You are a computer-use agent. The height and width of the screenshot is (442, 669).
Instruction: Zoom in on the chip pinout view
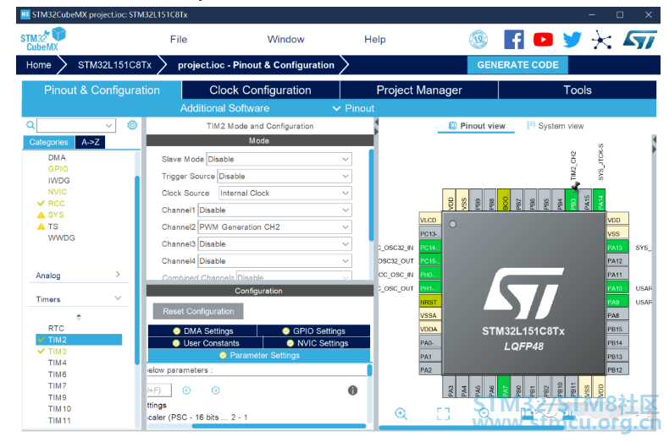click(x=401, y=413)
